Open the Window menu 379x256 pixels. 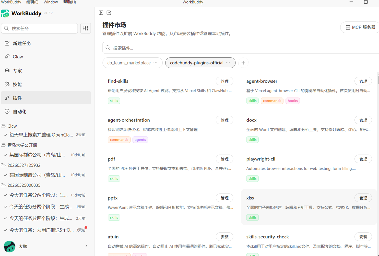51,2
